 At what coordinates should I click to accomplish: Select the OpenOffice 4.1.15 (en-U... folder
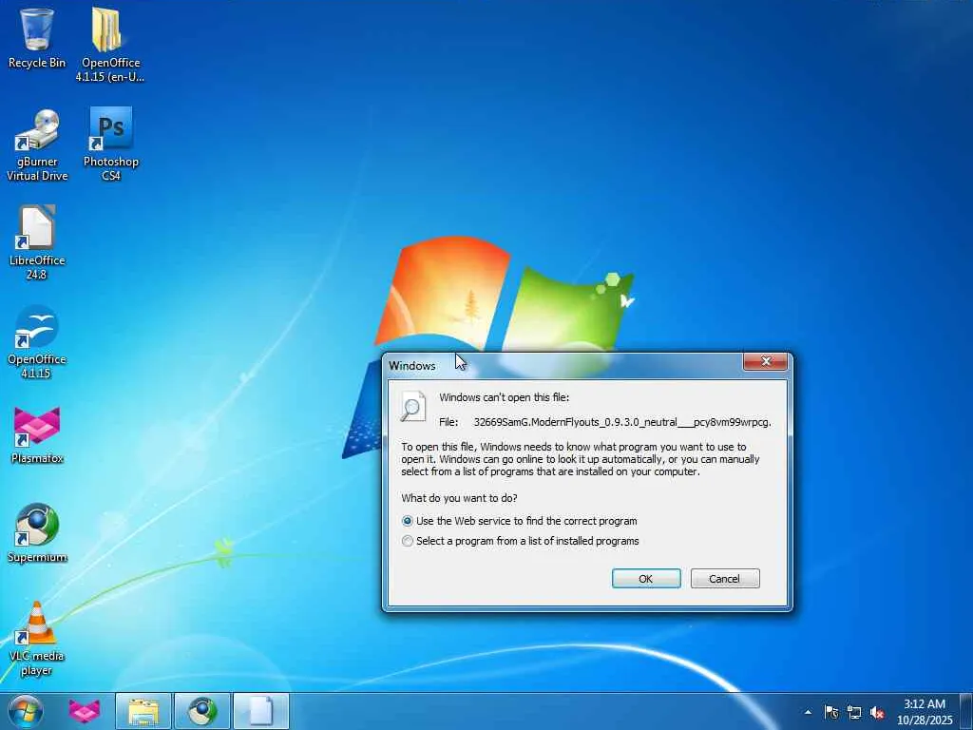coord(110,44)
